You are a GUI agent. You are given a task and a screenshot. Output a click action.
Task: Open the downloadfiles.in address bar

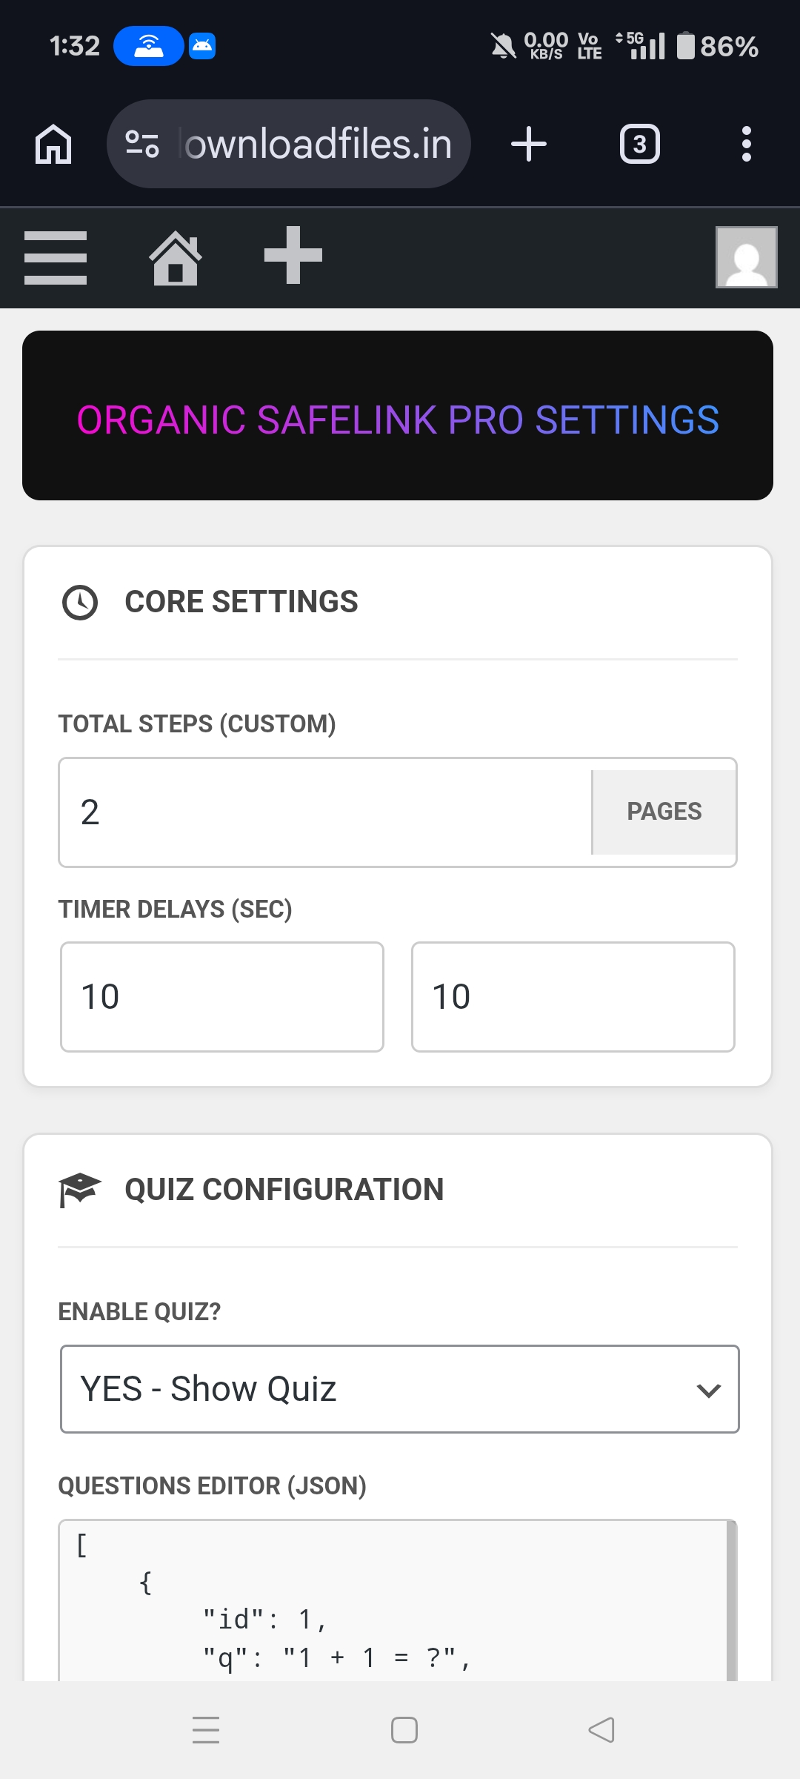click(x=289, y=143)
